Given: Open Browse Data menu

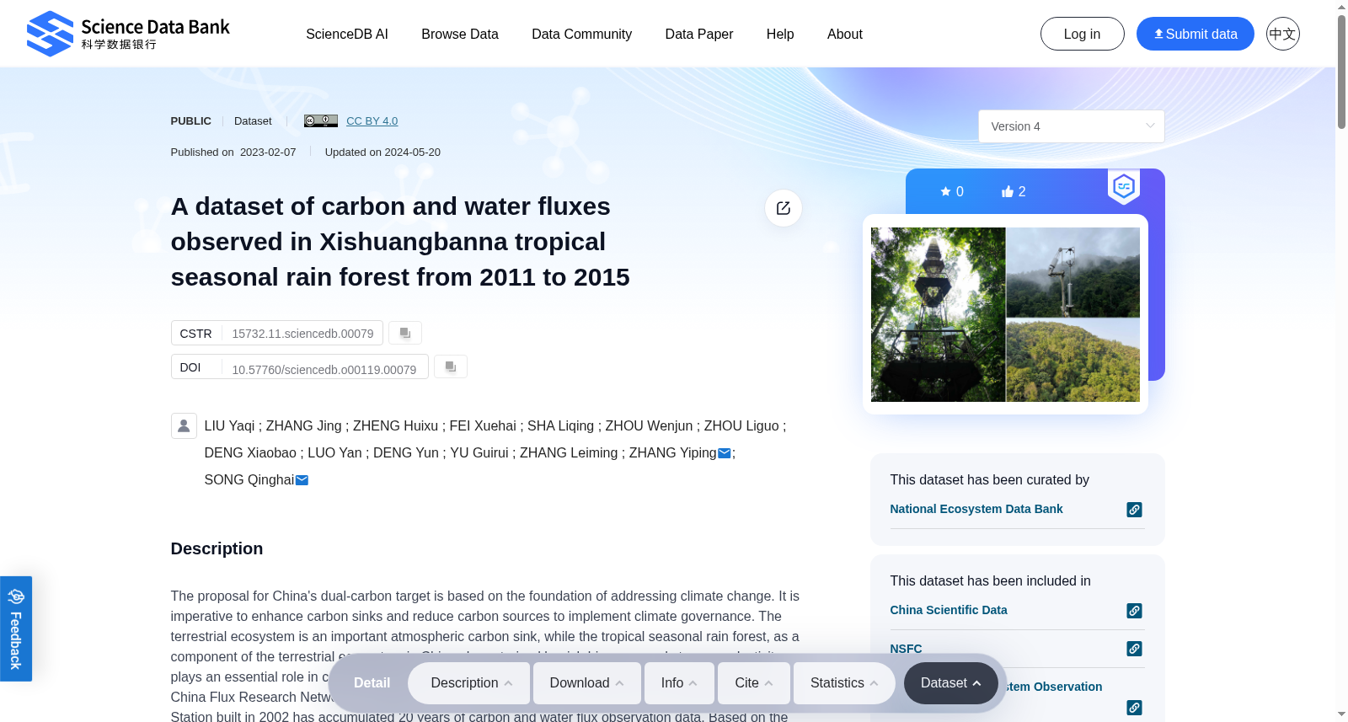Looking at the screenshot, I should (460, 34).
